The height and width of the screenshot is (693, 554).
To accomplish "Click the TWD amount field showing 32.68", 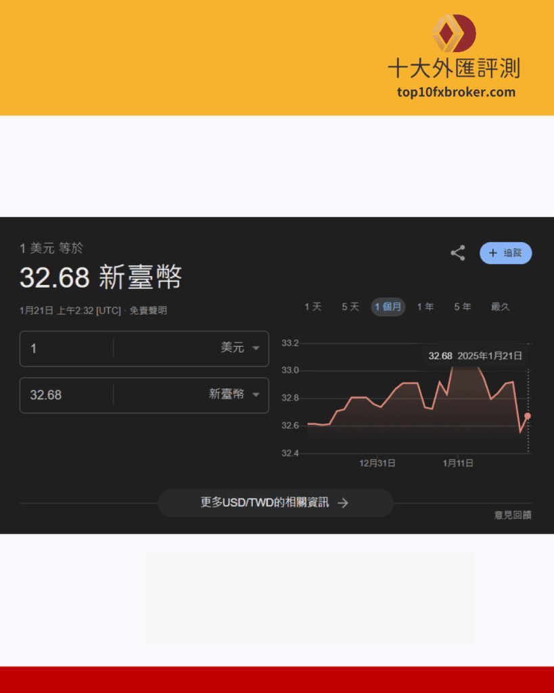I will tap(68, 395).
